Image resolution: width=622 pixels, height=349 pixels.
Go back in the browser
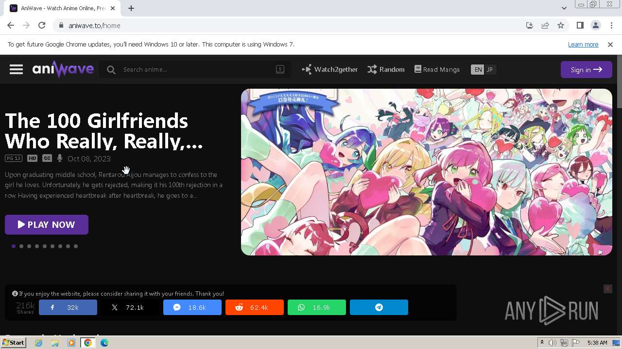[x=11, y=26]
